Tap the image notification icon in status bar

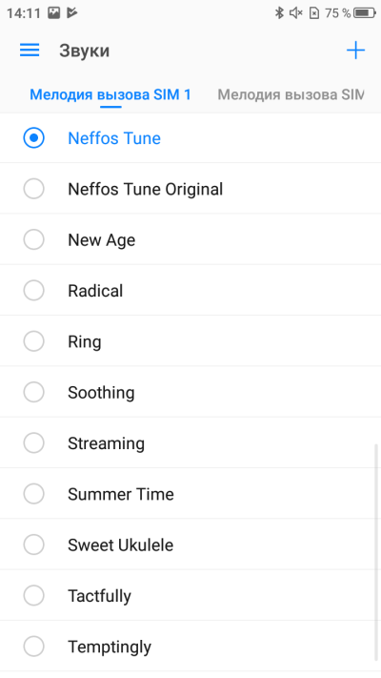[53, 13]
